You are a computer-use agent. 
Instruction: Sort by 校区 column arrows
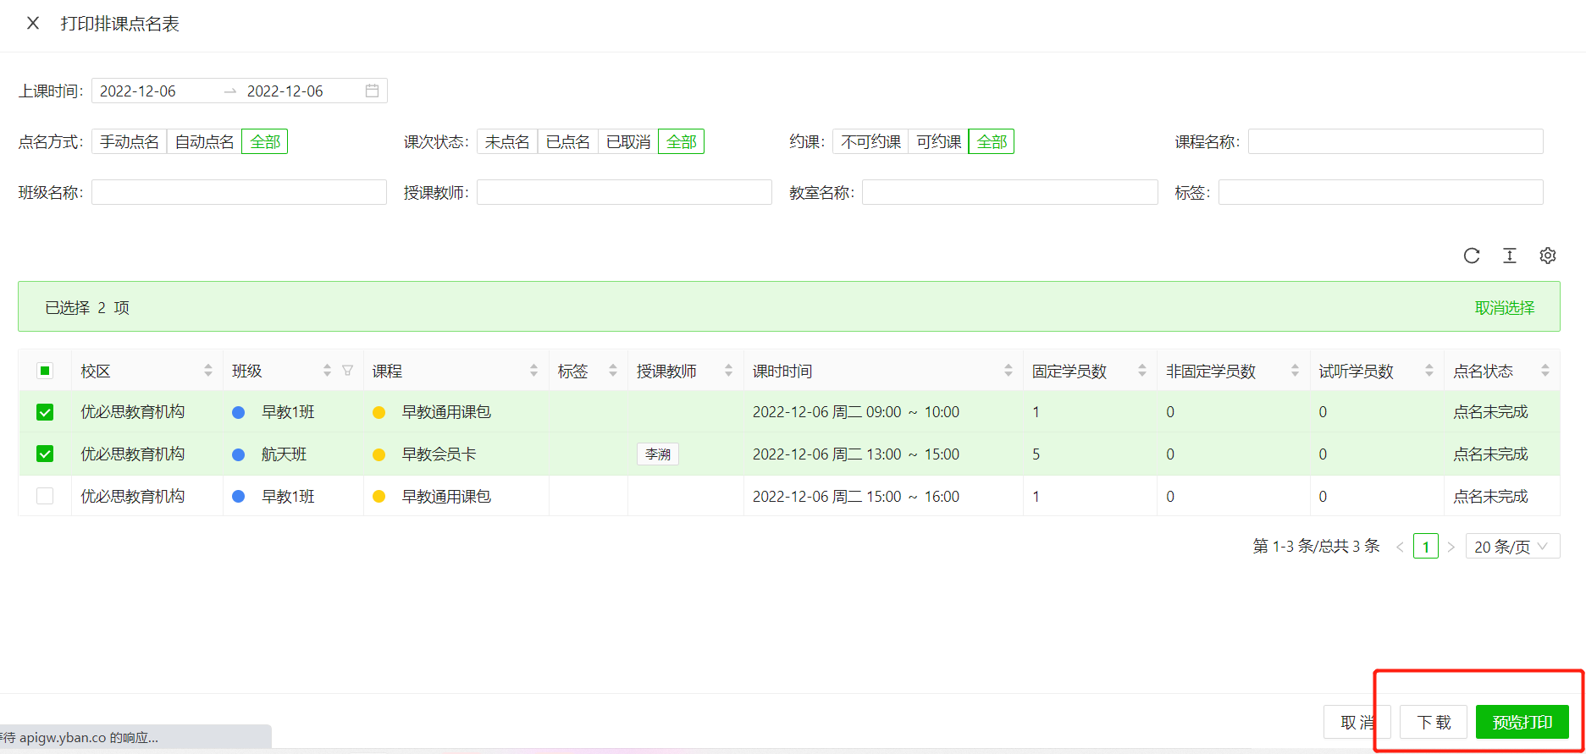pyautogui.click(x=208, y=371)
